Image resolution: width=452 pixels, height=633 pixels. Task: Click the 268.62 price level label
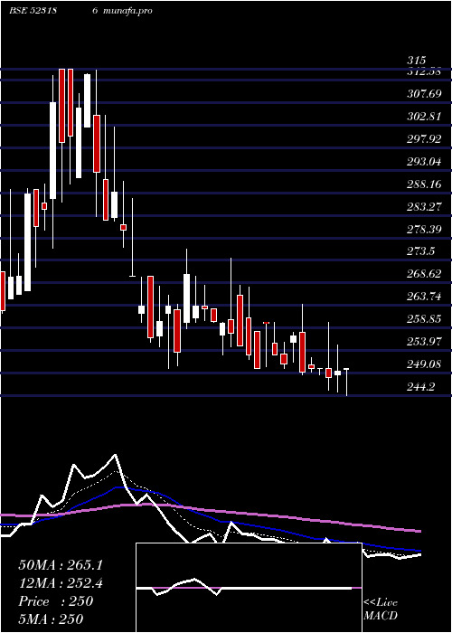(x=424, y=275)
